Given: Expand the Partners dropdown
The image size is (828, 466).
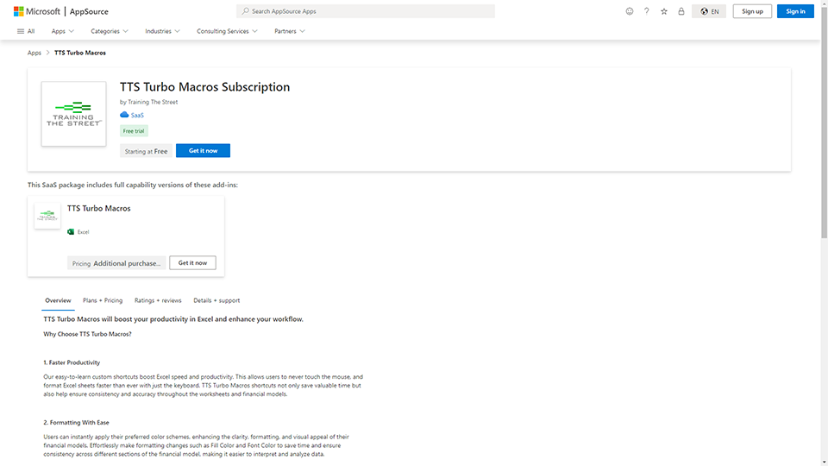Looking at the screenshot, I should click(x=290, y=31).
